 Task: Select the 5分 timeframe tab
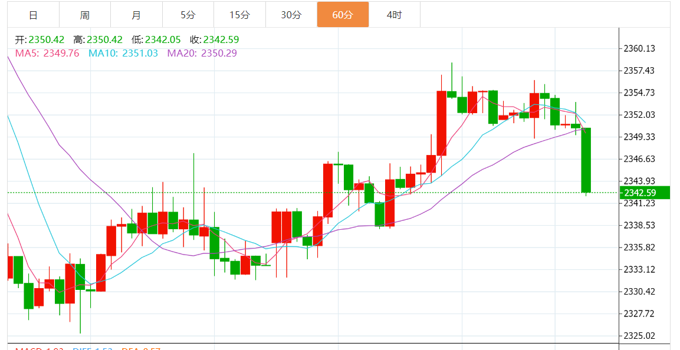188,15
